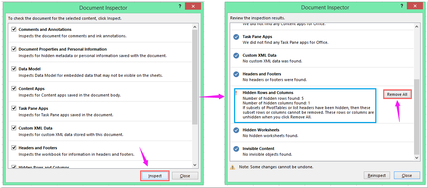Open help question mark in left dialog
The height and width of the screenshot is (188, 428).
[180, 6]
